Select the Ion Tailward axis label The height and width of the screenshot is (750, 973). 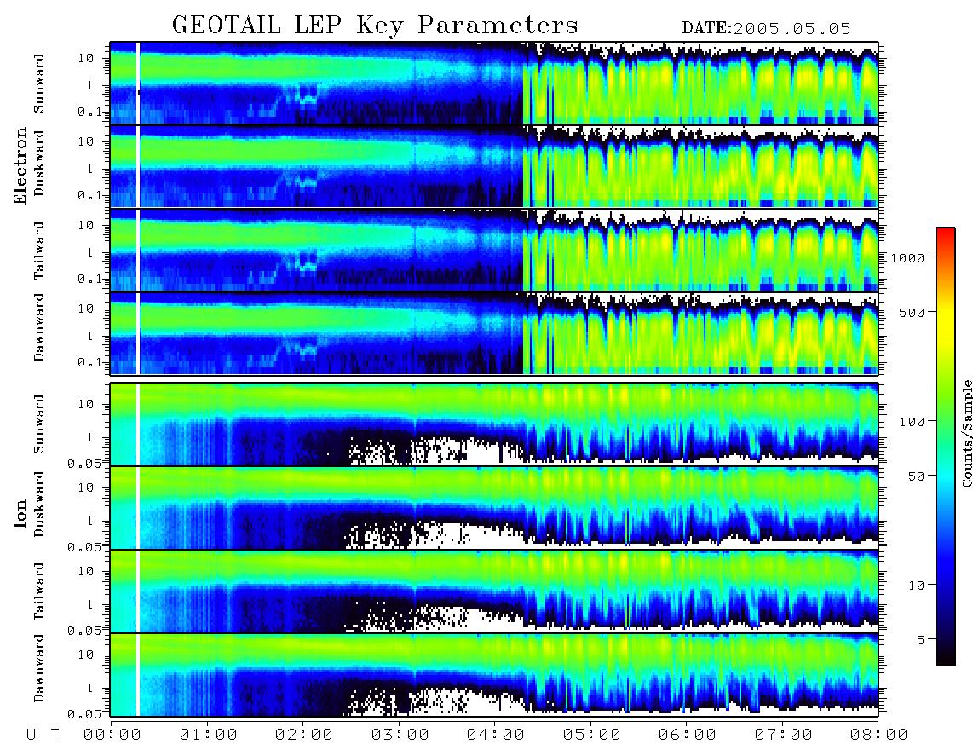[39, 591]
